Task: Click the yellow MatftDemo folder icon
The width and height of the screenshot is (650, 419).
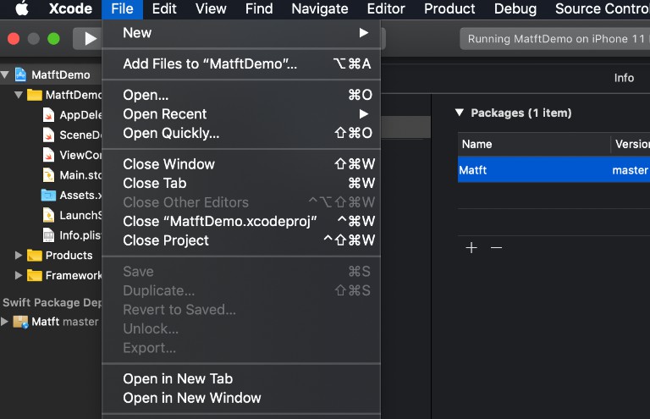Action: point(35,95)
